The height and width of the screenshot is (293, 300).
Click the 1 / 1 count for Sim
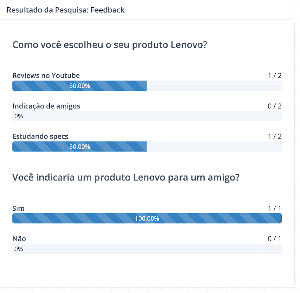275,208
